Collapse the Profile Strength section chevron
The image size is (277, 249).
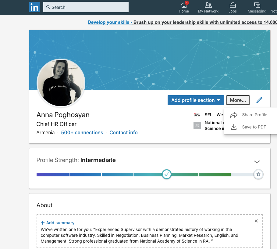point(257,162)
